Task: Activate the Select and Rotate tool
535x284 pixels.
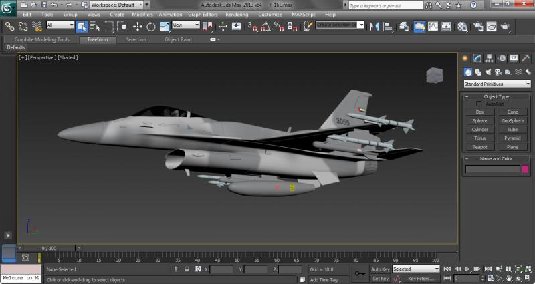Action: click(151, 27)
